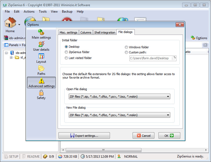This screenshot has height=162, width=211.
Task: Open the Home button dropdown arrow
Action: 19,25
